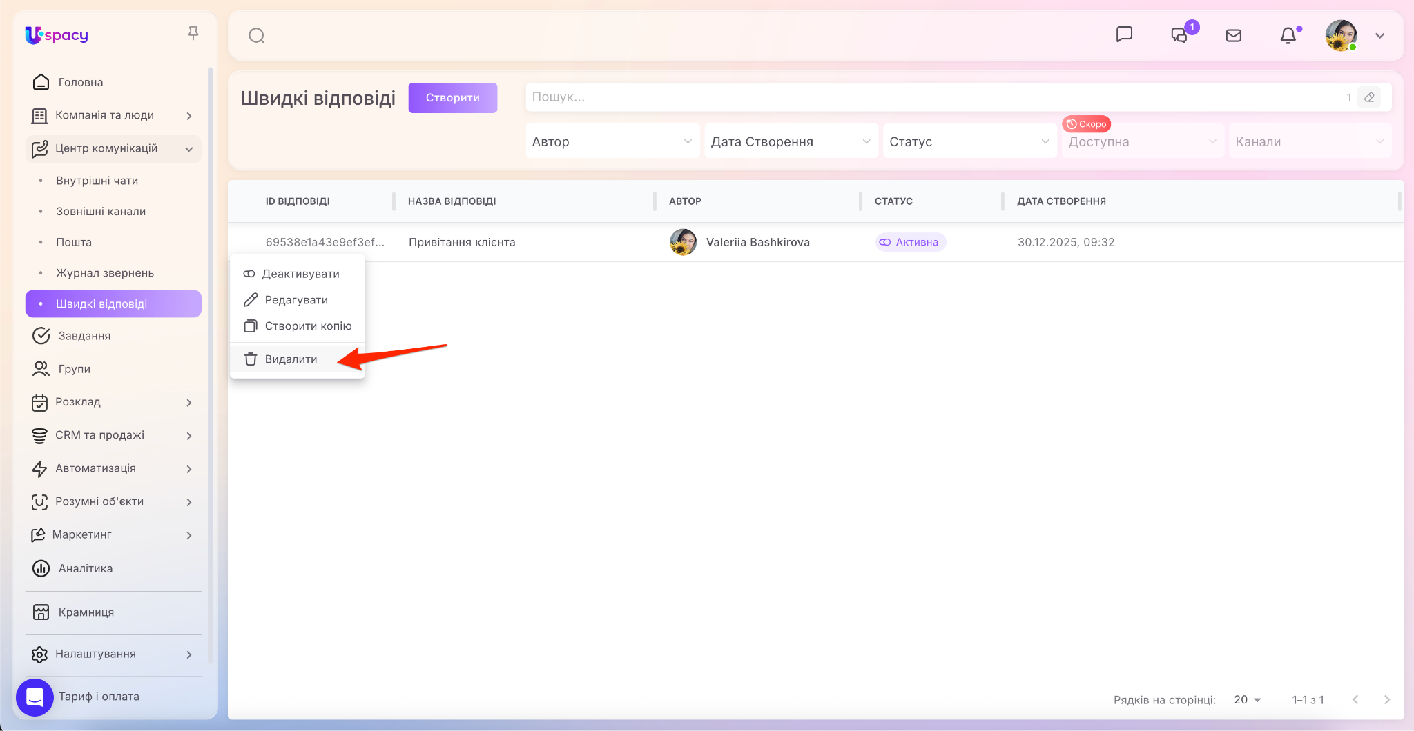Open the chat bubble icon in header
Viewport: 1414px width, 731px height.
[x=1124, y=34]
